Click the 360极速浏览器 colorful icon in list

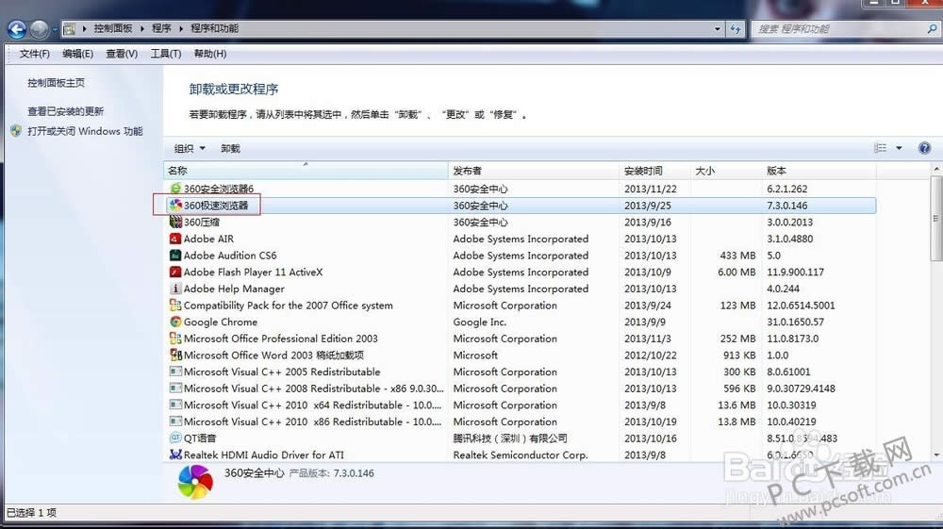[175, 206]
